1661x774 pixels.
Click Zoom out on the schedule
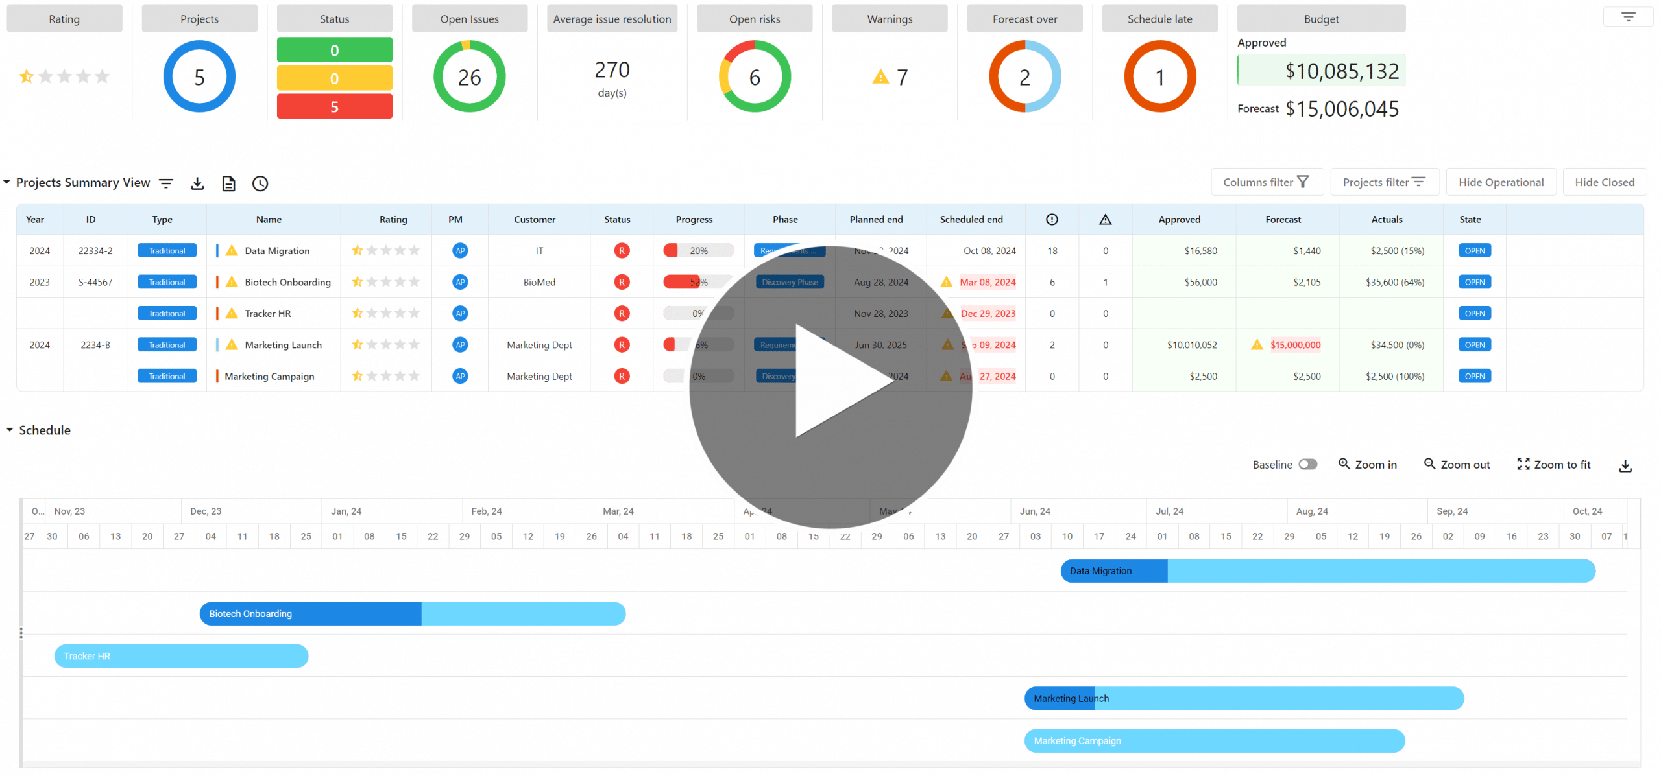coord(1457,464)
